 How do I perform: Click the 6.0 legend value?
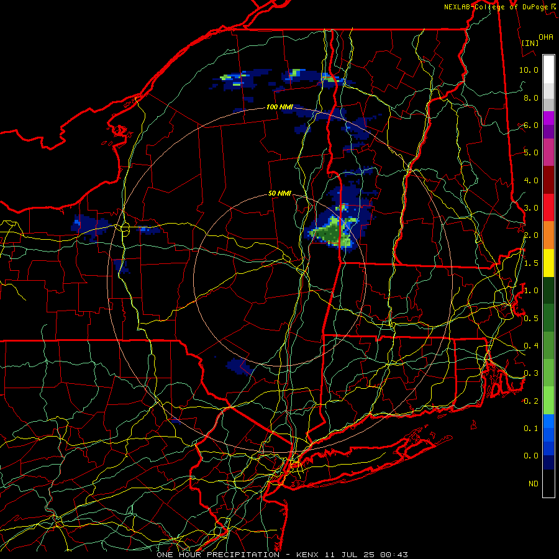531,125
